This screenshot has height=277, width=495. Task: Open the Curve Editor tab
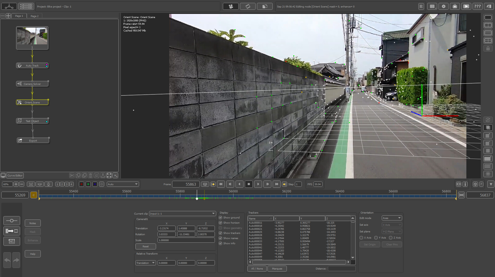15,175
